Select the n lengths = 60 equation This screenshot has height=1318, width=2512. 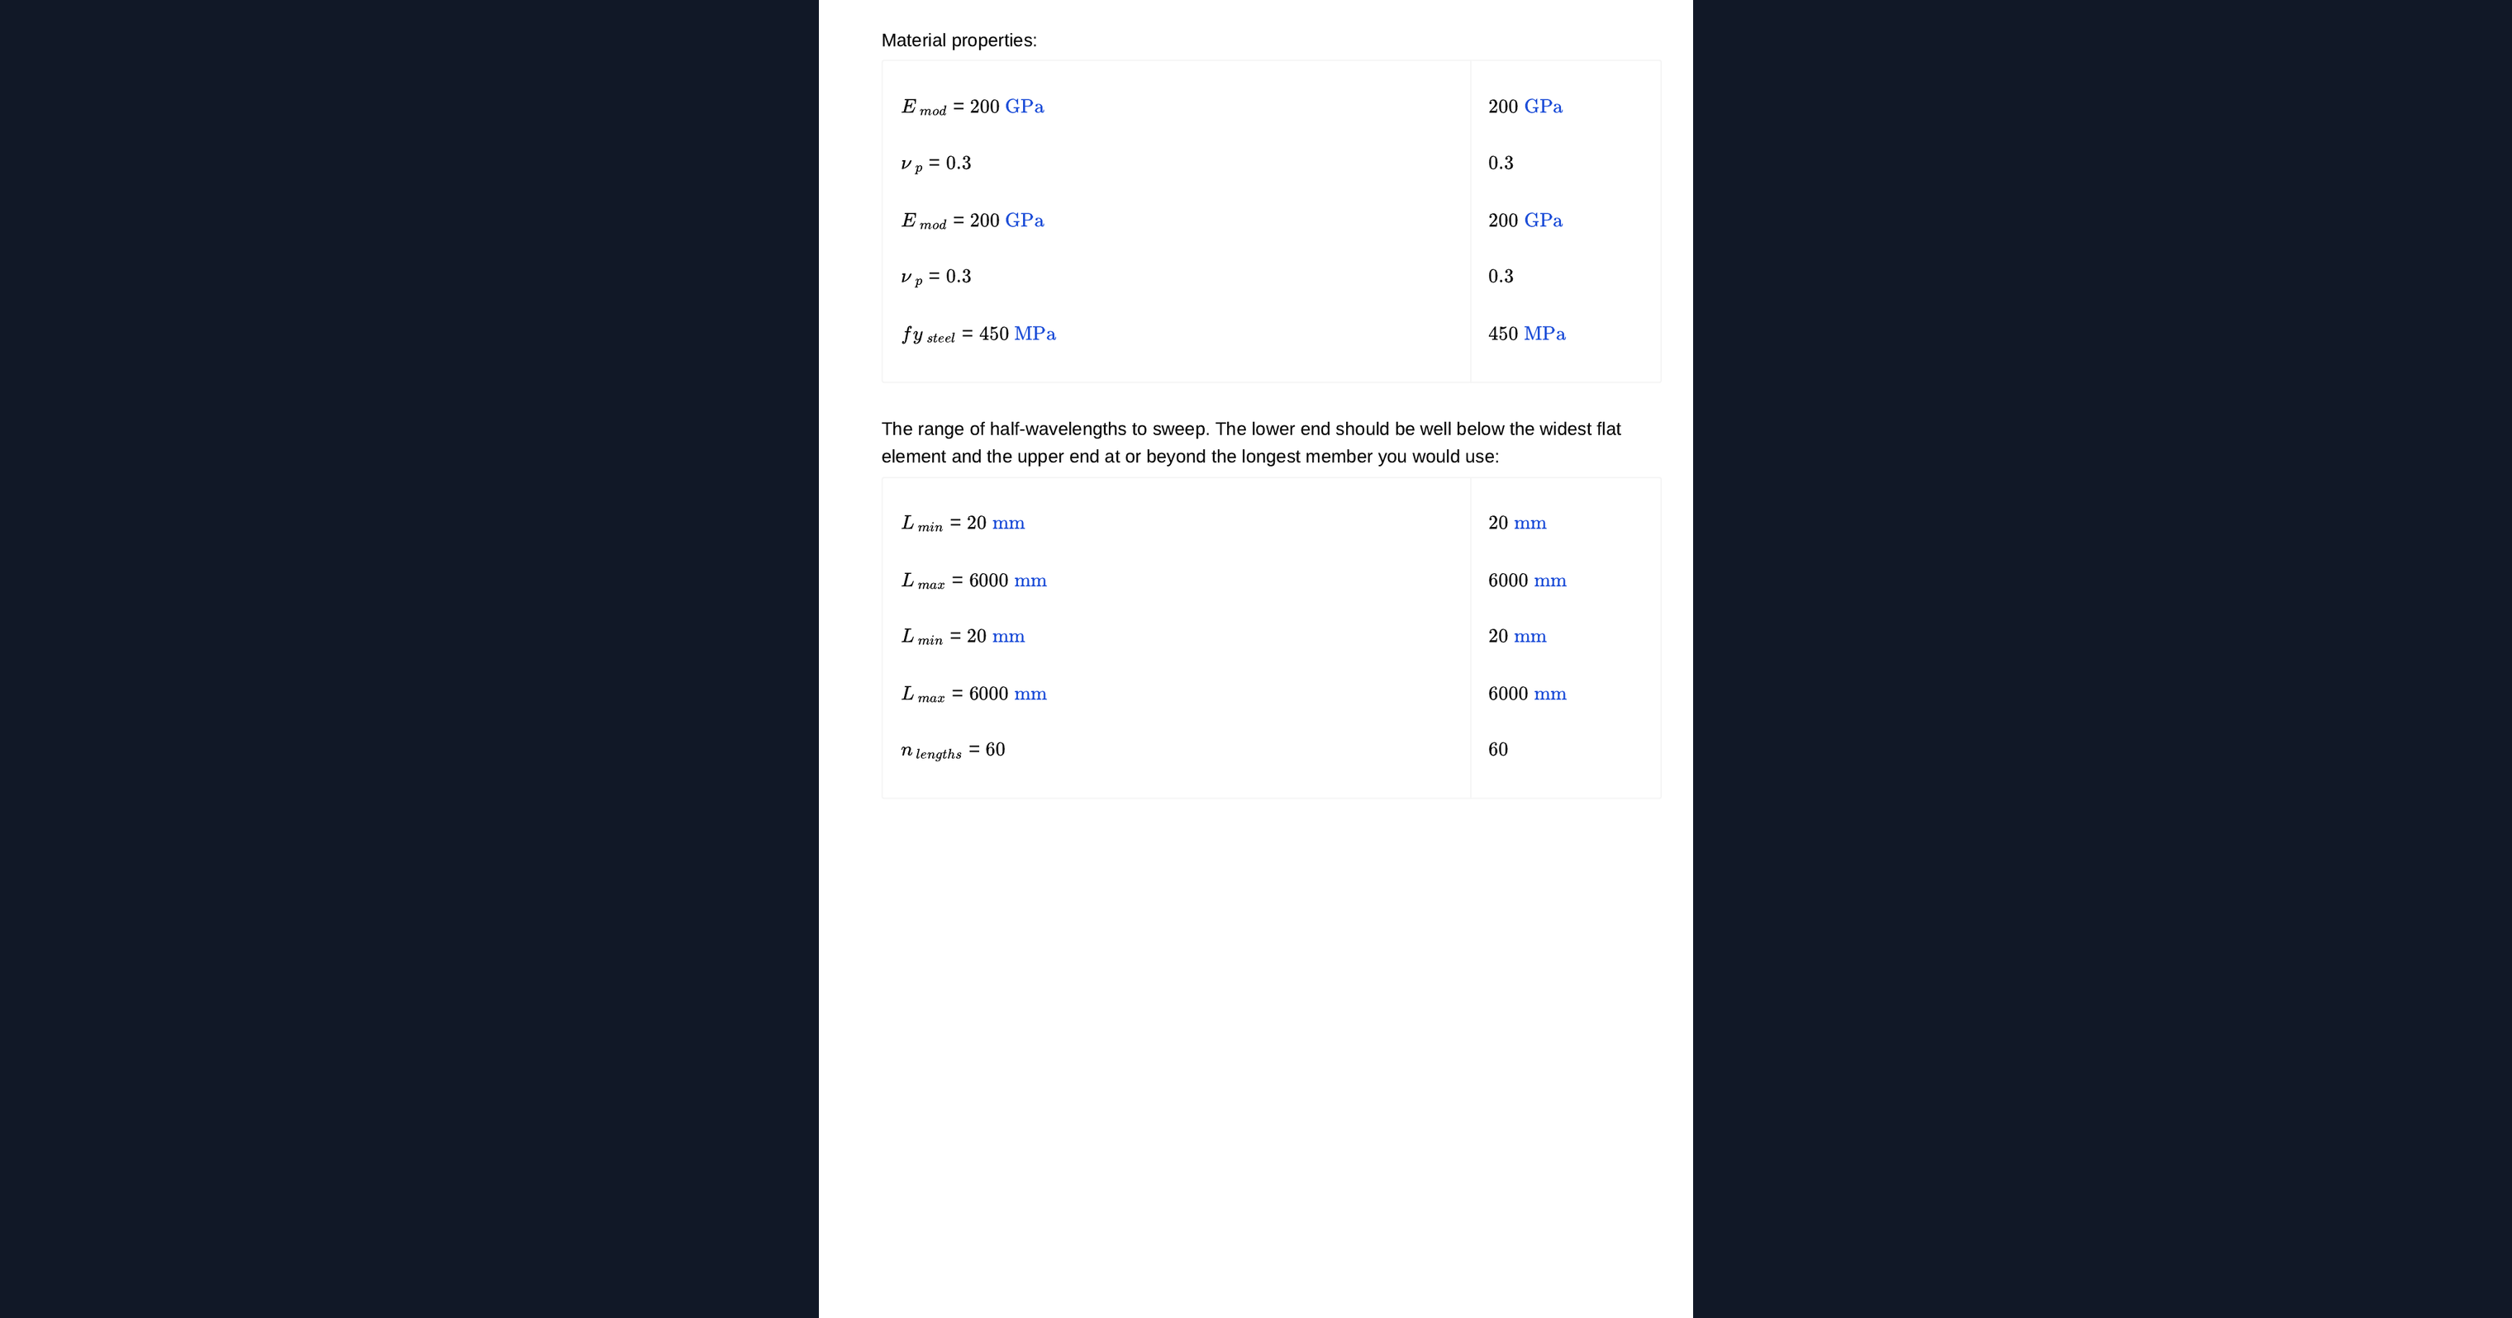click(953, 751)
